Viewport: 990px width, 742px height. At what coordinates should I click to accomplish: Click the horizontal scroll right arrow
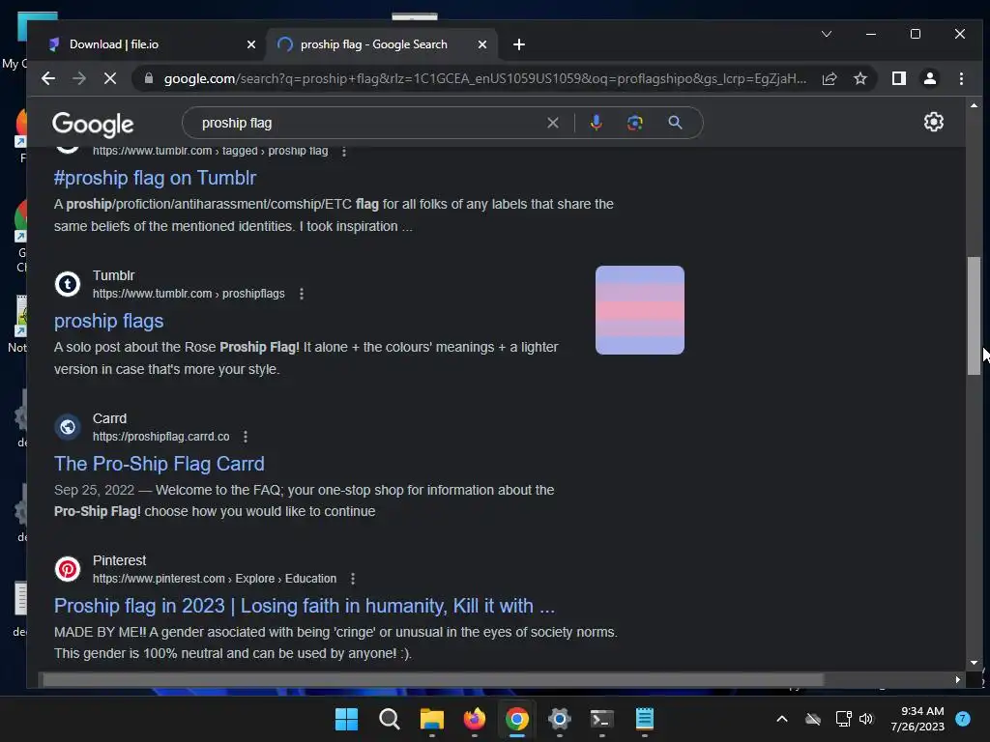click(958, 679)
